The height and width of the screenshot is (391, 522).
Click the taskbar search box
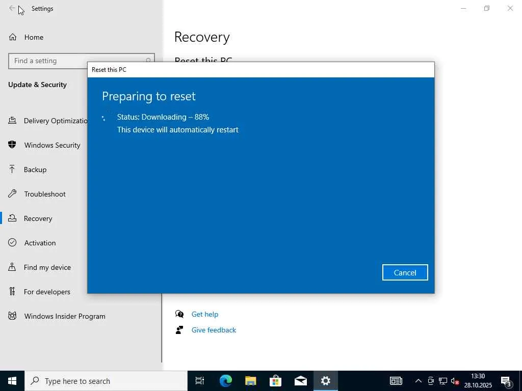(x=106, y=381)
